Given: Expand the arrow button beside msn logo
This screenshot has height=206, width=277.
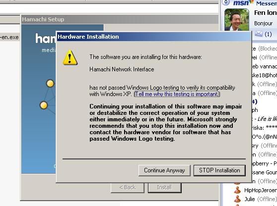Looking at the screenshot, I should pyautogui.click(x=226, y=2).
